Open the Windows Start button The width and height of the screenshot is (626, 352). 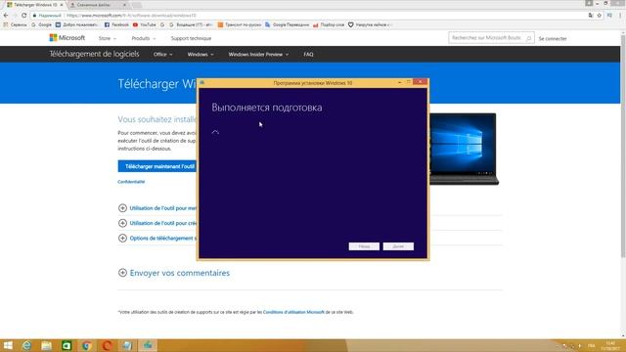(x=8, y=345)
